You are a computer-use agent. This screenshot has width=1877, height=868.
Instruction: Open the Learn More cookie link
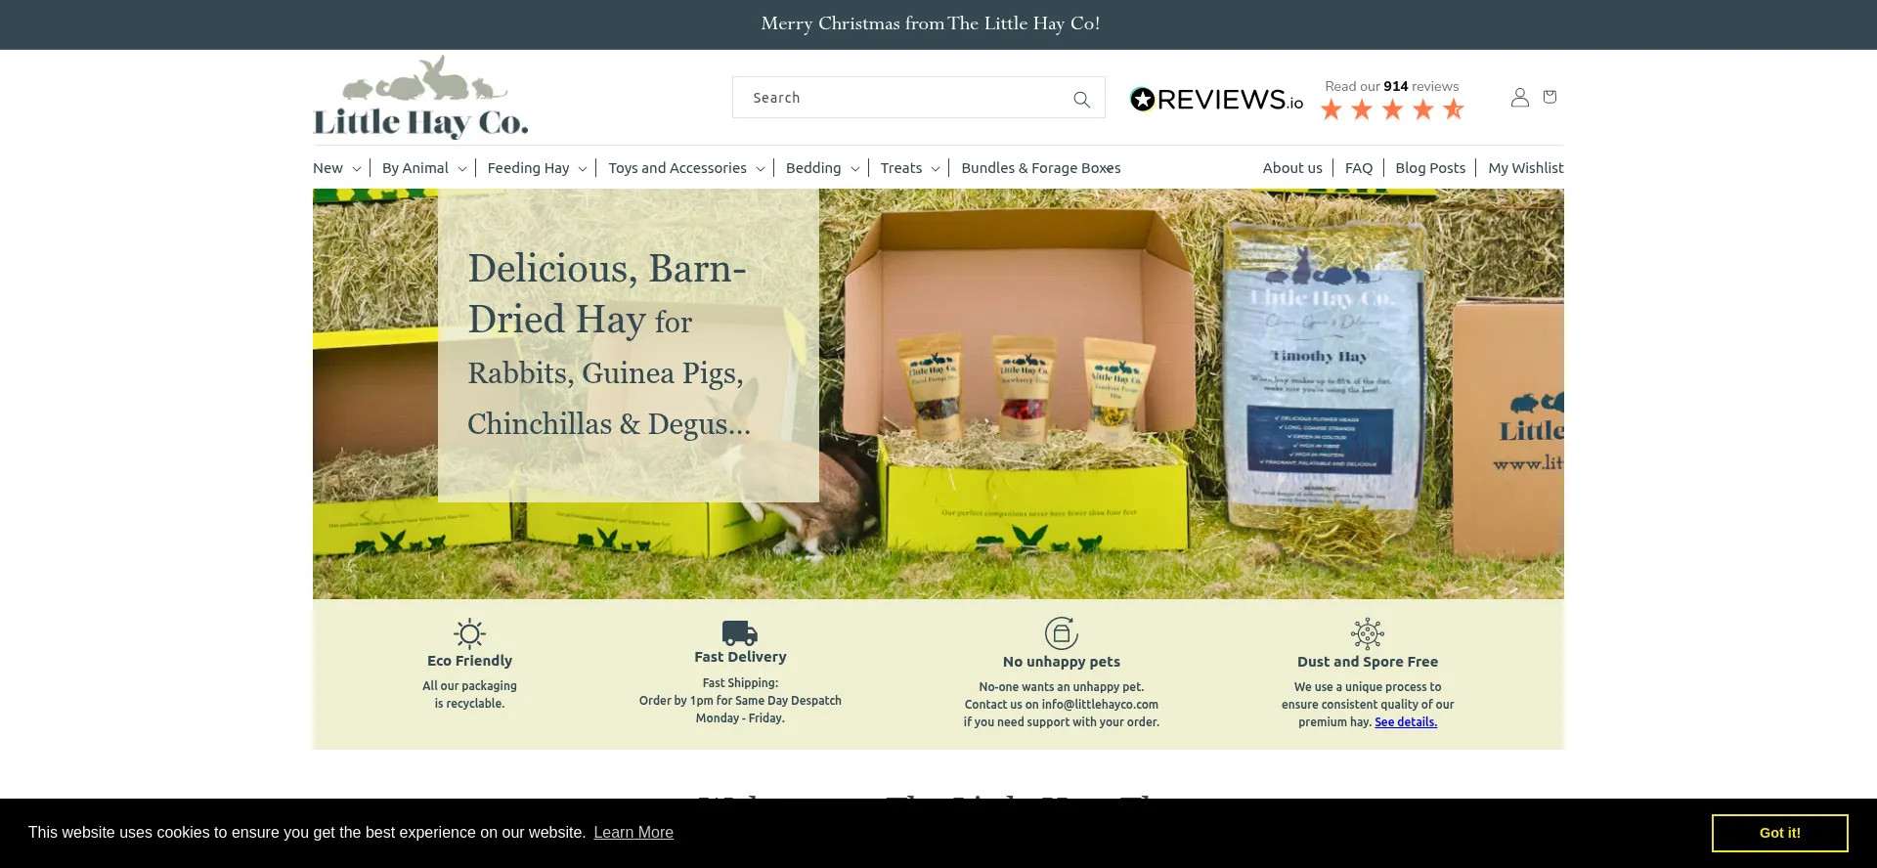coord(633,833)
